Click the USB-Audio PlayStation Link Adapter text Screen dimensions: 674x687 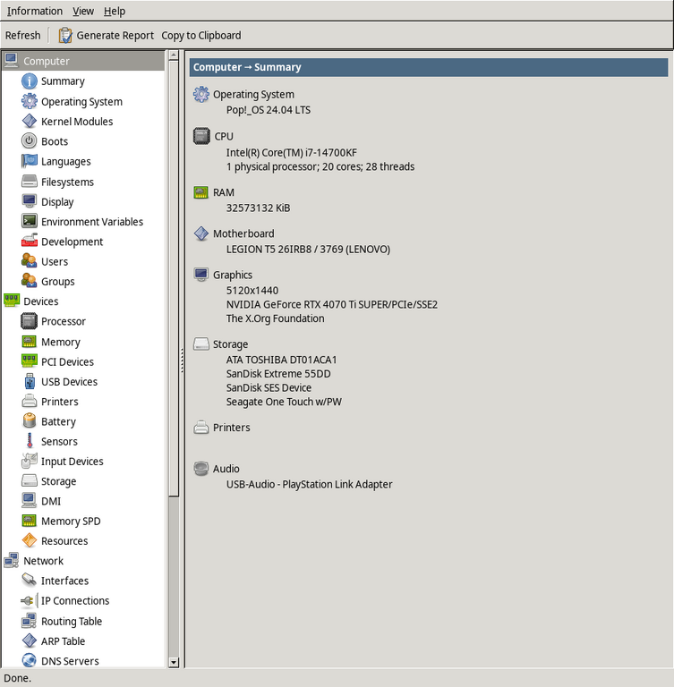click(309, 484)
